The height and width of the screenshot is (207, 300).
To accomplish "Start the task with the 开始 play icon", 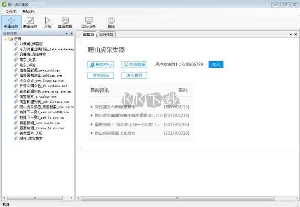I will [47, 22].
